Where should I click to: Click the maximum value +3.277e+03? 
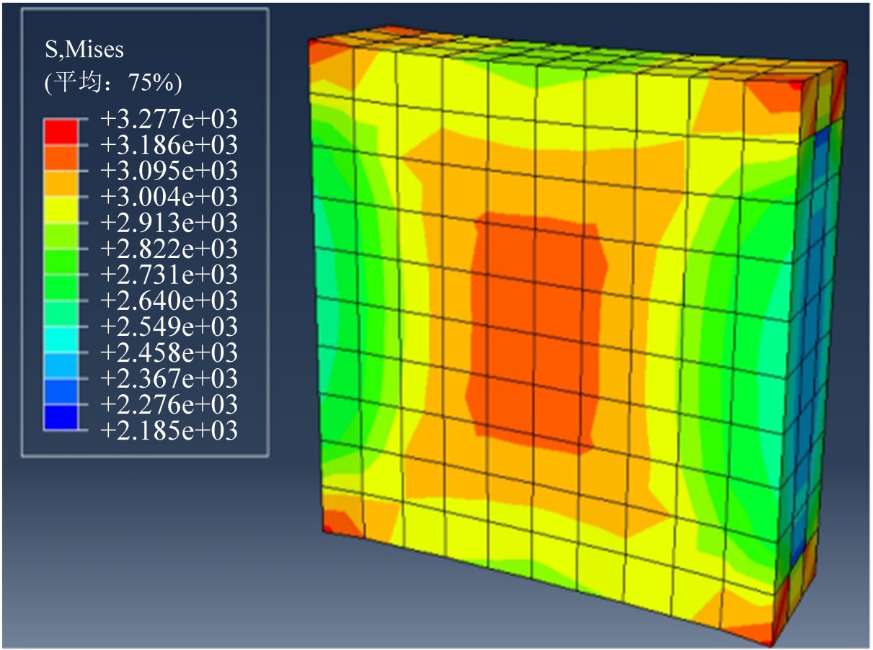pos(169,119)
